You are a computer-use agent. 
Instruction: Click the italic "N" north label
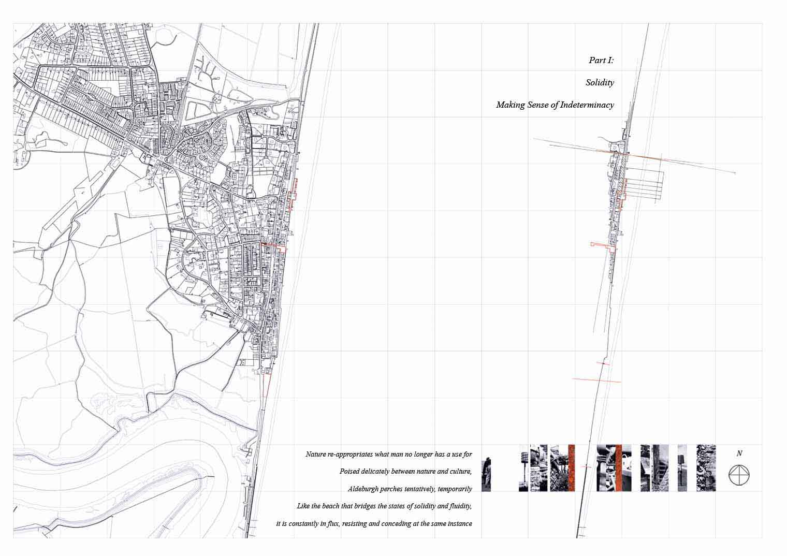point(739,454)
